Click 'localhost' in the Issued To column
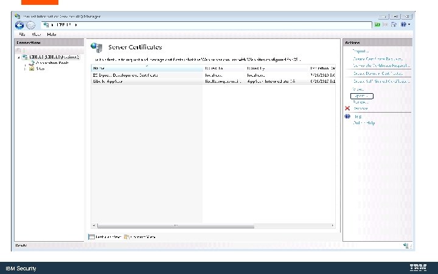 pyautogui.click(x=214, y=76)
